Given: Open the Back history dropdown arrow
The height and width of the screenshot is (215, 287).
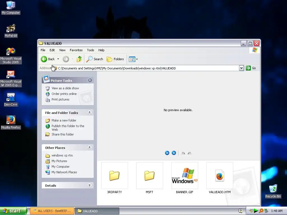Looking at the screenshot, I should coord(58,59).
